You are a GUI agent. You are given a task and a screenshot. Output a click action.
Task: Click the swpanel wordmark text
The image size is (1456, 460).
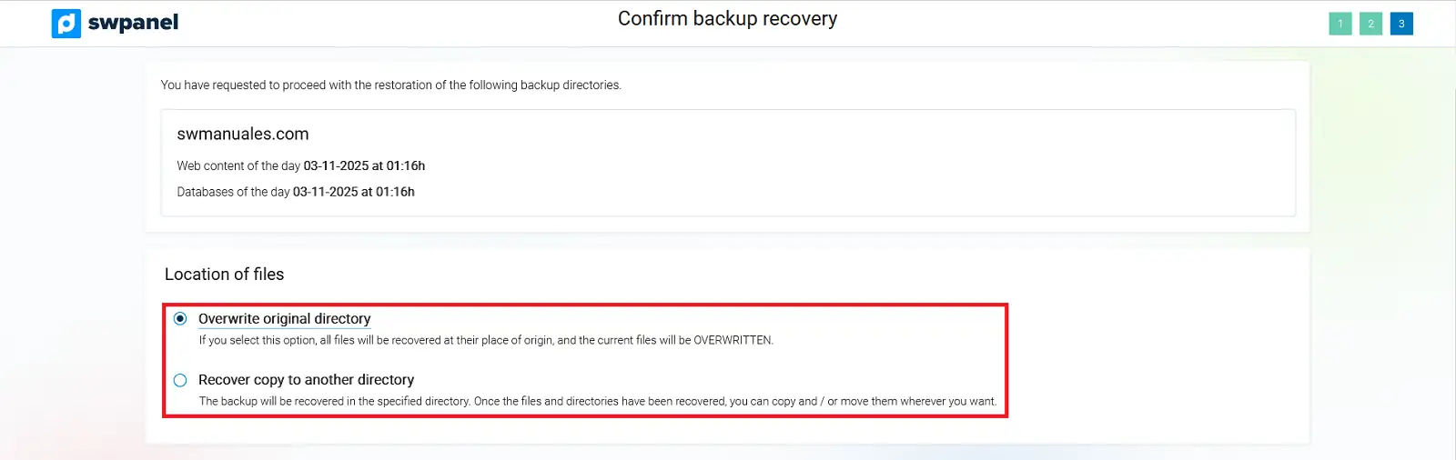[x=133, y=23]
